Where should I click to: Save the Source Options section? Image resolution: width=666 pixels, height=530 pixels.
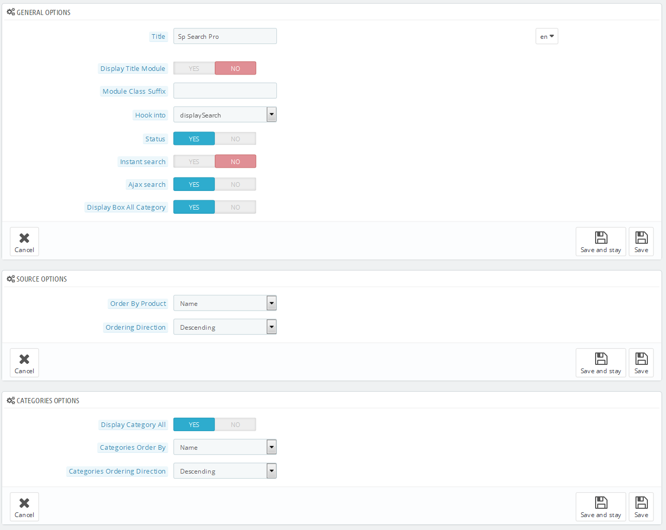click(641, 363)
